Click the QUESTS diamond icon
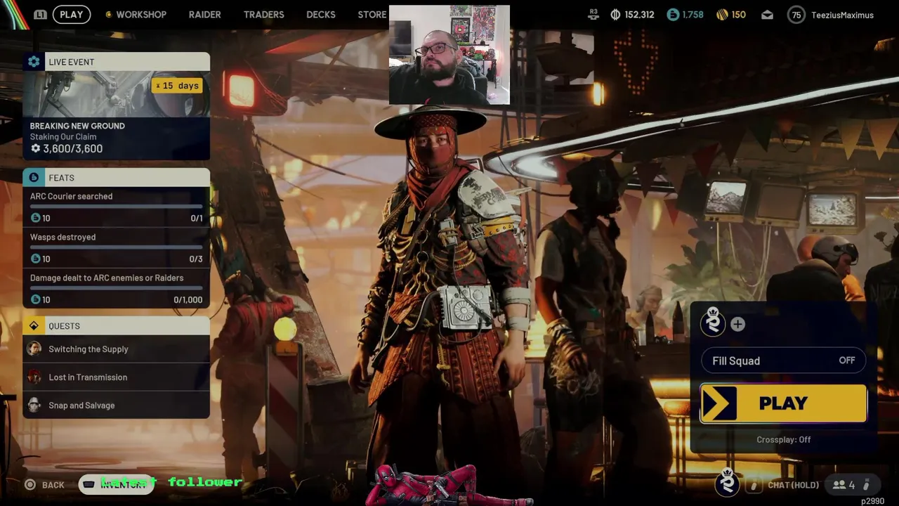899x506 pixels. (x=34, y=326)
